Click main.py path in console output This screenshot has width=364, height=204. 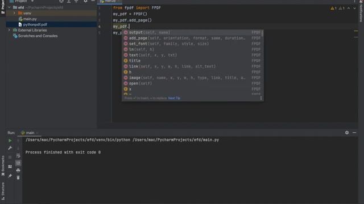[176, 140]
